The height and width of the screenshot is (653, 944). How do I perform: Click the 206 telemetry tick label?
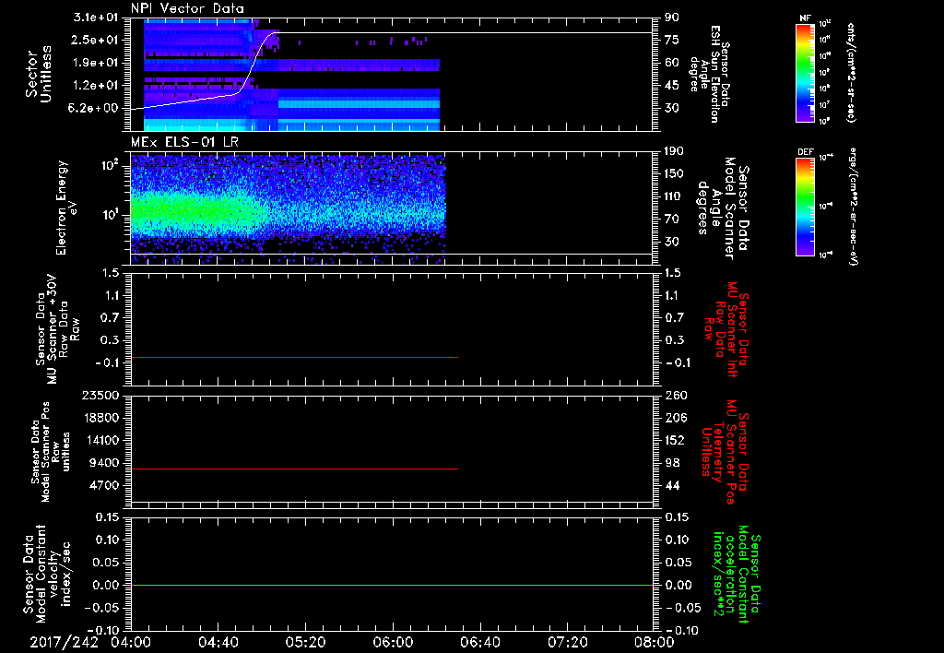point(676,418)
